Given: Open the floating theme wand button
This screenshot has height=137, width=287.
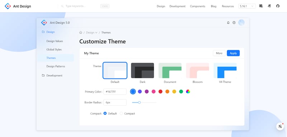Looking at the screenshot, I should click(280, 126).
